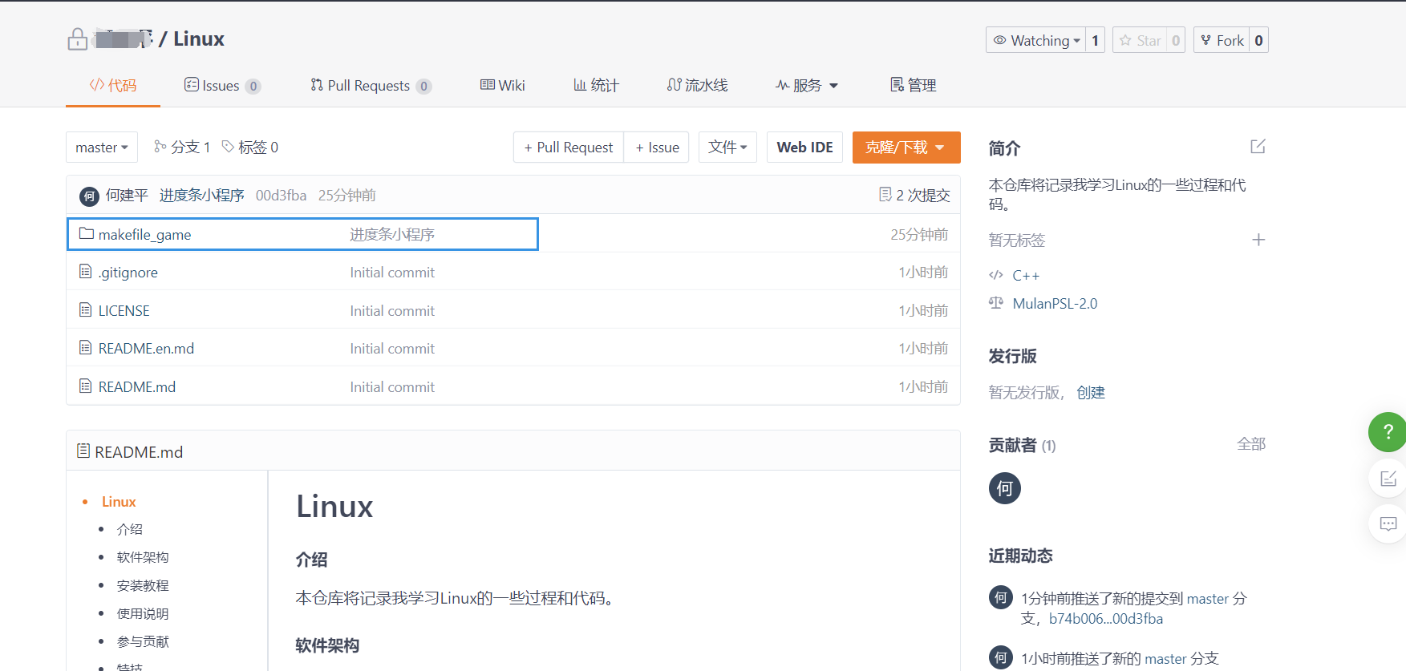Click the README.md file icon in file list

[x=85, y=386]
